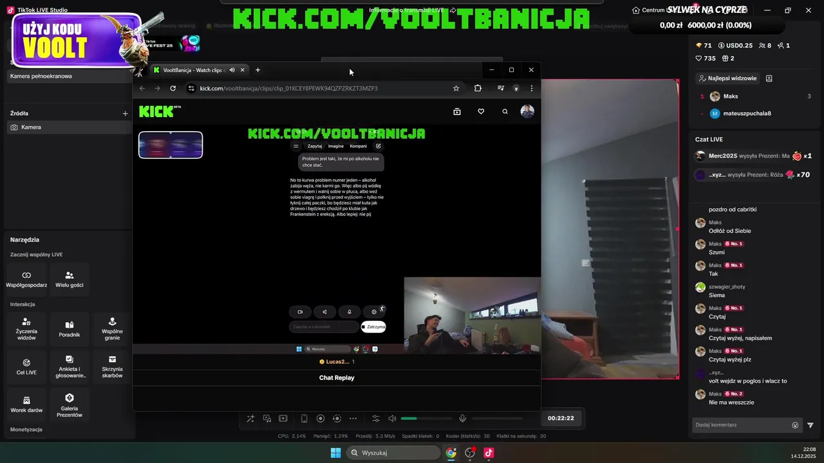Go back in the browser
824x463 pixels.
[142, 88]
